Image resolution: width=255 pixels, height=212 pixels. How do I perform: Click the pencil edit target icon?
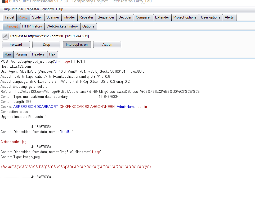coord(5,36)
